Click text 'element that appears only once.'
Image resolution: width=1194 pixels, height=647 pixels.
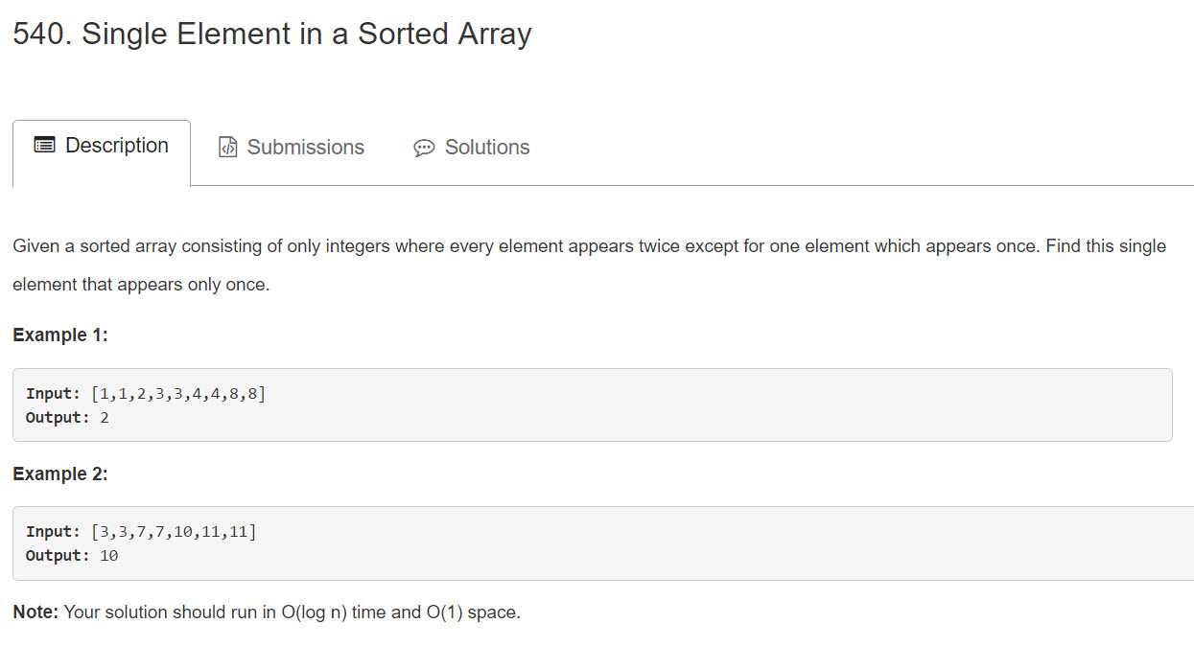[x=141, y=286]
